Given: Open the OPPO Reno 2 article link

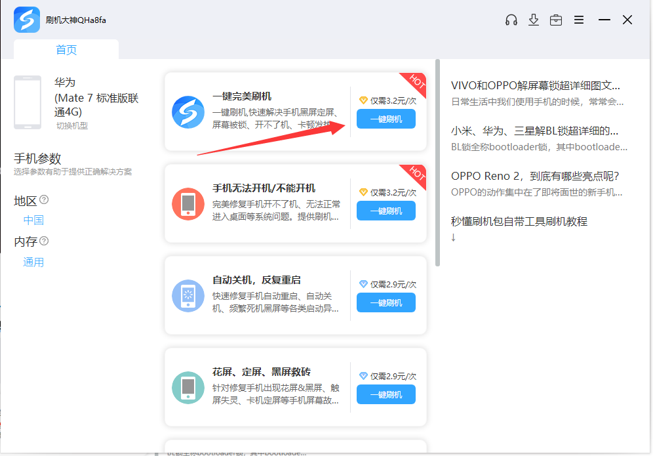Looking at the screenshot, I should (535, 176).
